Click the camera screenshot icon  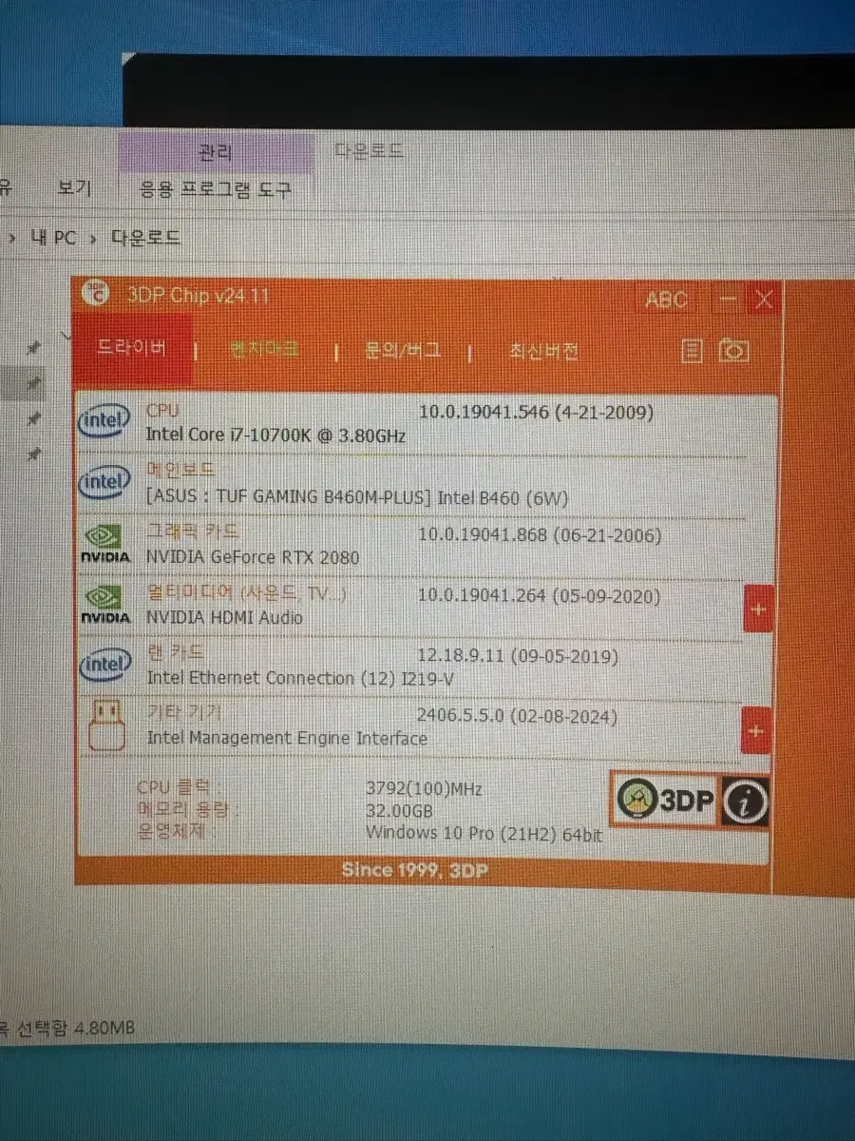click(733, 351)
